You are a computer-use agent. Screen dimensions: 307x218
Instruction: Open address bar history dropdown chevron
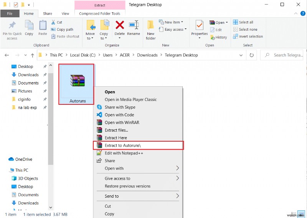point(241,55)
